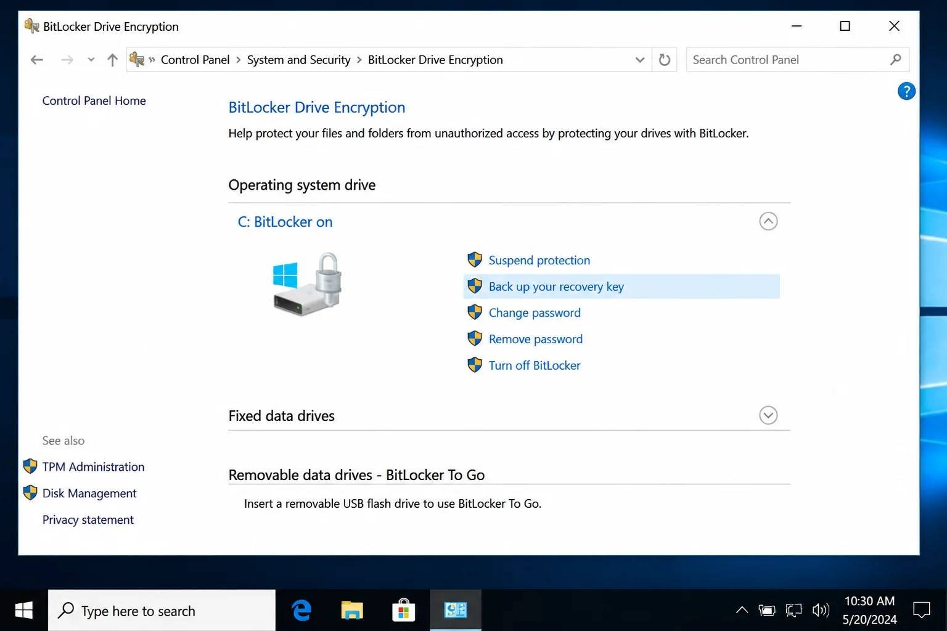Image resolution: width=947 pixels, height=631 pixels.
Task: Click the shield icon beside Change password
Action: 475,312
